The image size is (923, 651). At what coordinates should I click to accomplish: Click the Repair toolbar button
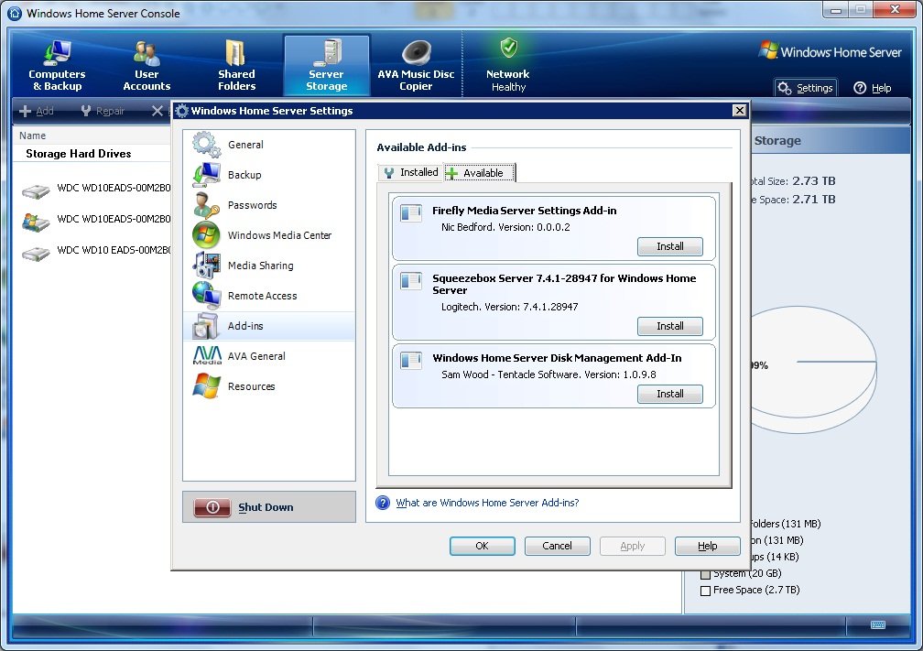[x=103, y=111]
